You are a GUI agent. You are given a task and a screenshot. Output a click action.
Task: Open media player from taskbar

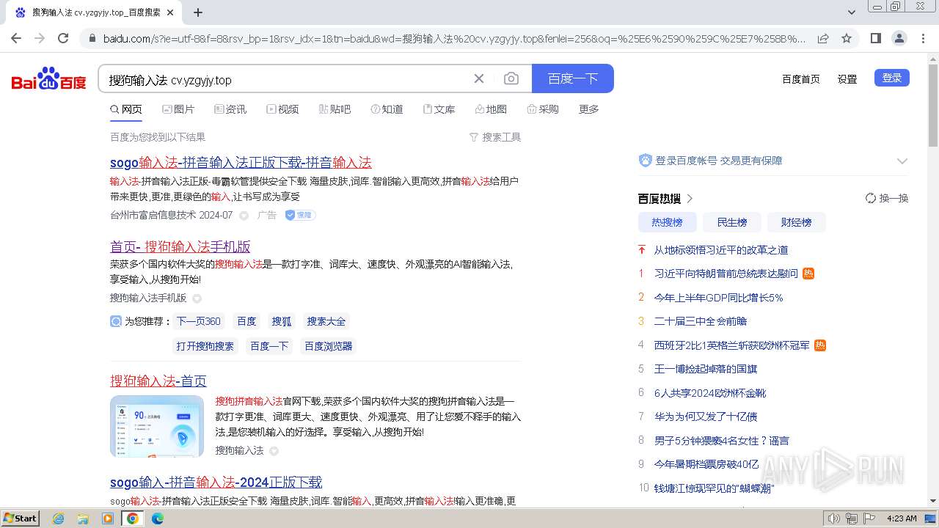[108, 518]
